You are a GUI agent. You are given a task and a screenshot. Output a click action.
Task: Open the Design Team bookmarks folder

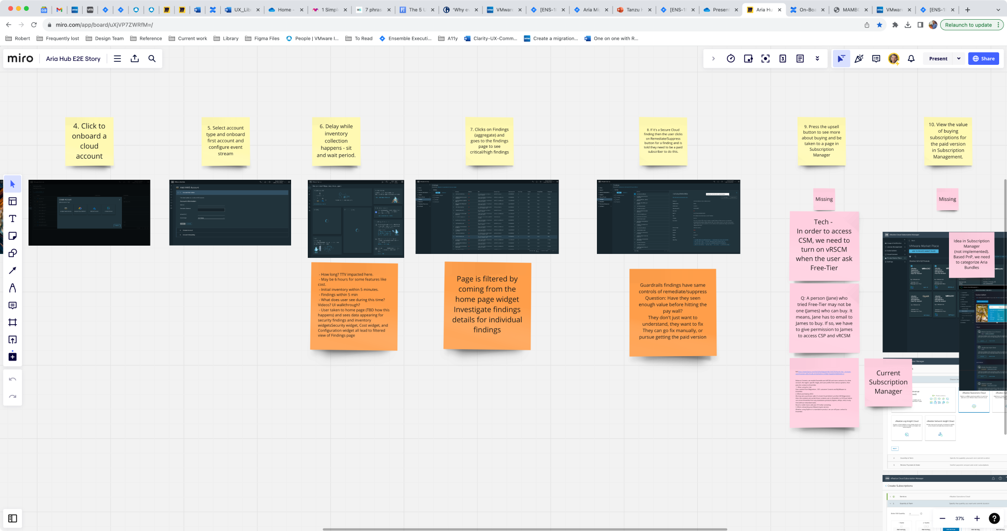[105, 38]
